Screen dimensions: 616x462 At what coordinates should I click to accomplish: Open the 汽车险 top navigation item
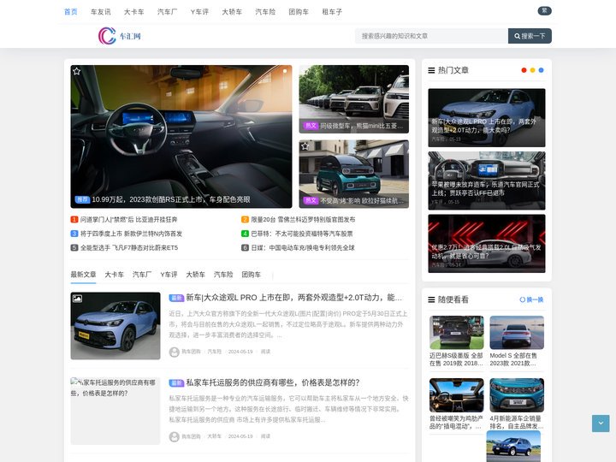click(x=265, y=12)
